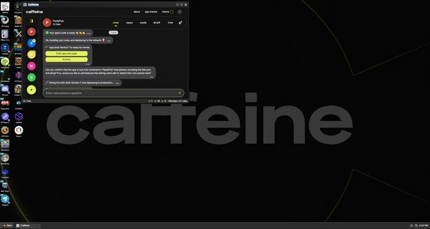Open the X desktop shortcut icon
This screenshot has height=229, width=430.
click(18, 34)
